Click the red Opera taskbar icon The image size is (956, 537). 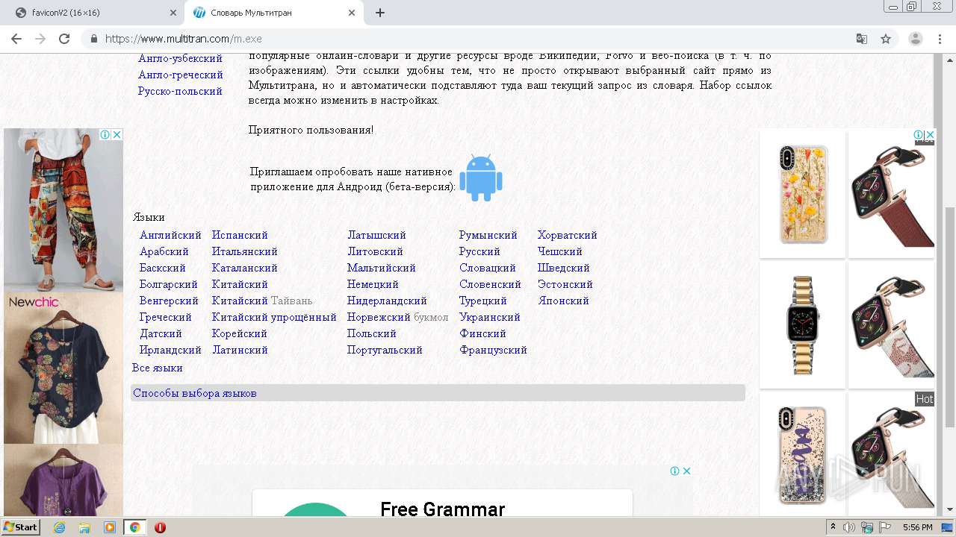click(x=160, y=527)
